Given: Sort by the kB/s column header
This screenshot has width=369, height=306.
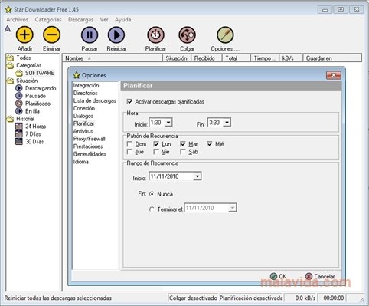Looking at the screenshot, I should coord(291,58).
